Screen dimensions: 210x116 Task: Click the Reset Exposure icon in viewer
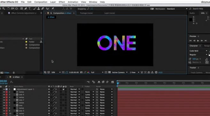click(156, 72)
